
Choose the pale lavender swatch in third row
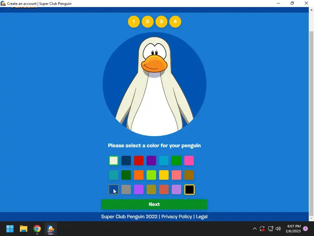[176, 189]
